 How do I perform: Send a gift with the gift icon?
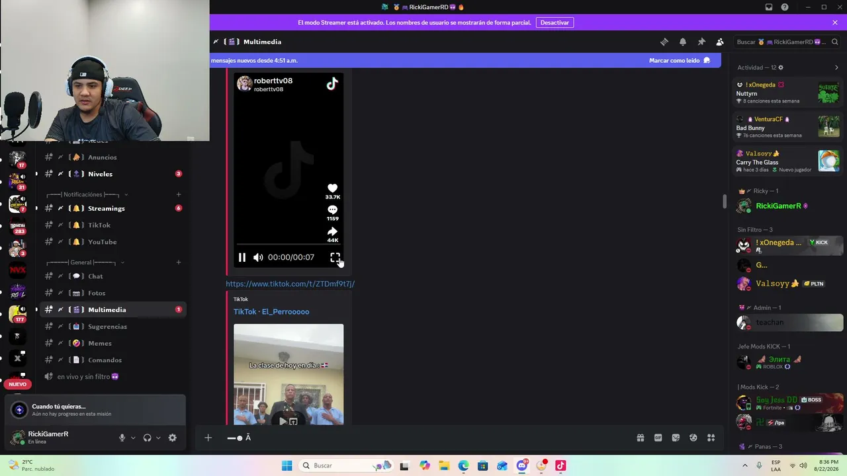tap(641, 438)
